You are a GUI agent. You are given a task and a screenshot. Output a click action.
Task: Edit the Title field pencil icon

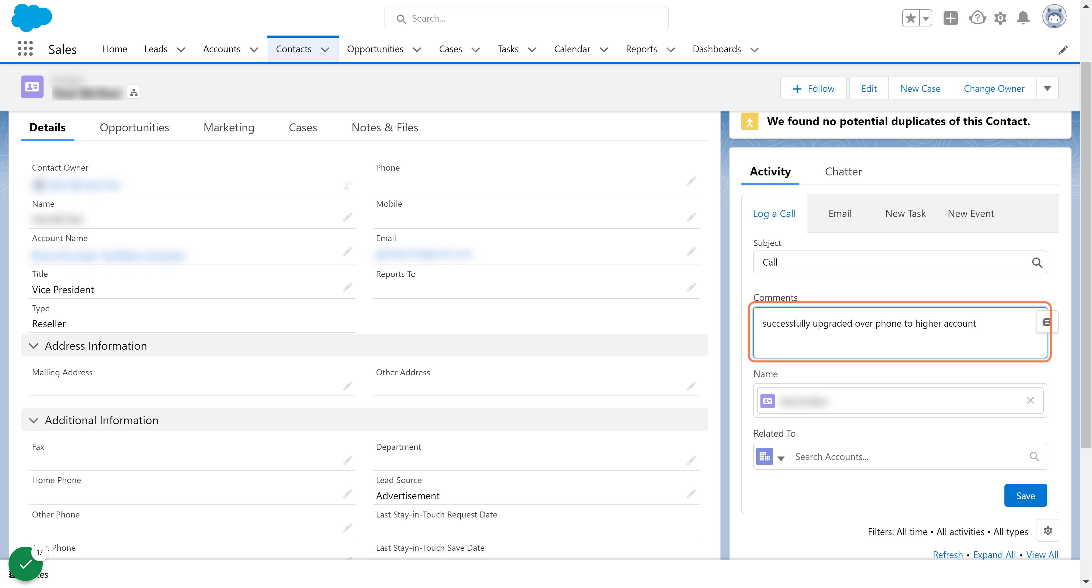(x=348, y=287)
